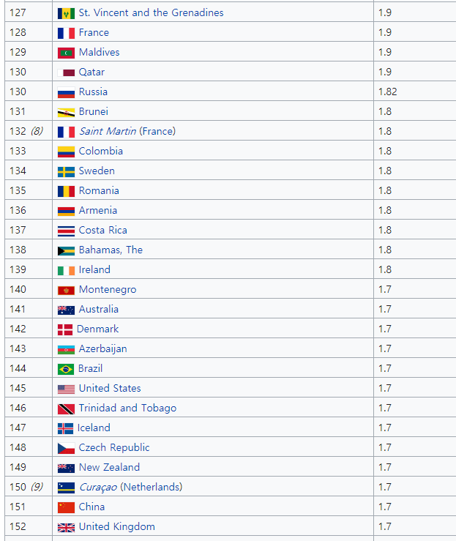Click the Montenegro flag icon
The width and height of the screenshot is (456, 541).
(66, 290)
